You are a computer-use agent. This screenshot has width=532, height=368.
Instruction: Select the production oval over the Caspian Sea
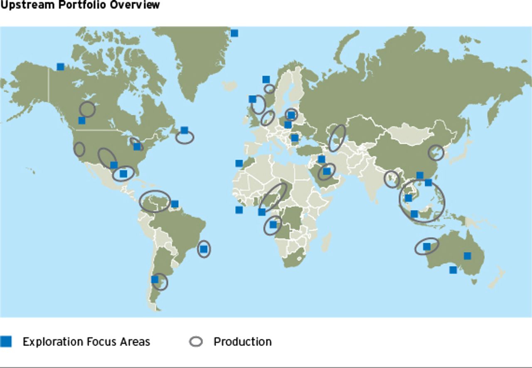337,138
